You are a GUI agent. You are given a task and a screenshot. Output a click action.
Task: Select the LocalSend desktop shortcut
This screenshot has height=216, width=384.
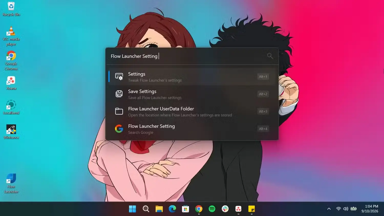pos(11,107)
